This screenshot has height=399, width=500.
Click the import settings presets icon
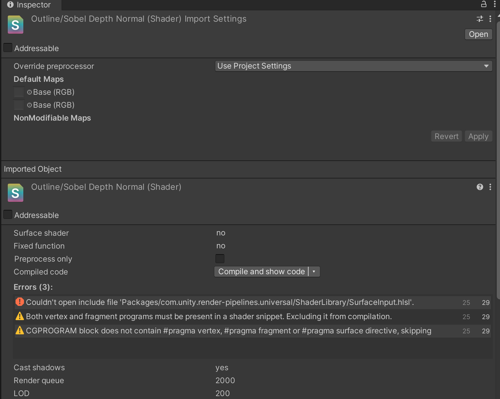point(480,19)
